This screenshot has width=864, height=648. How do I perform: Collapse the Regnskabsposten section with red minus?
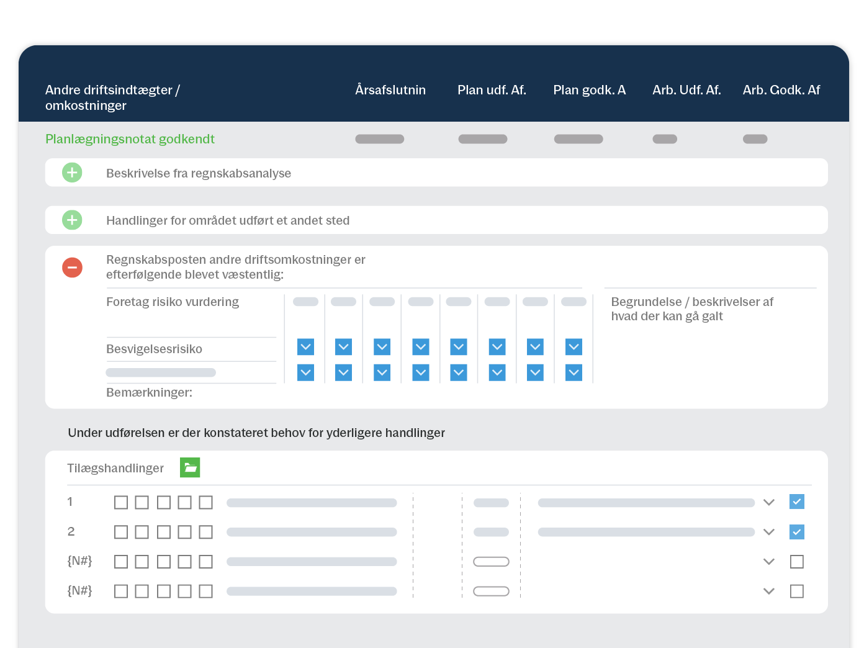tap(72, 268)
